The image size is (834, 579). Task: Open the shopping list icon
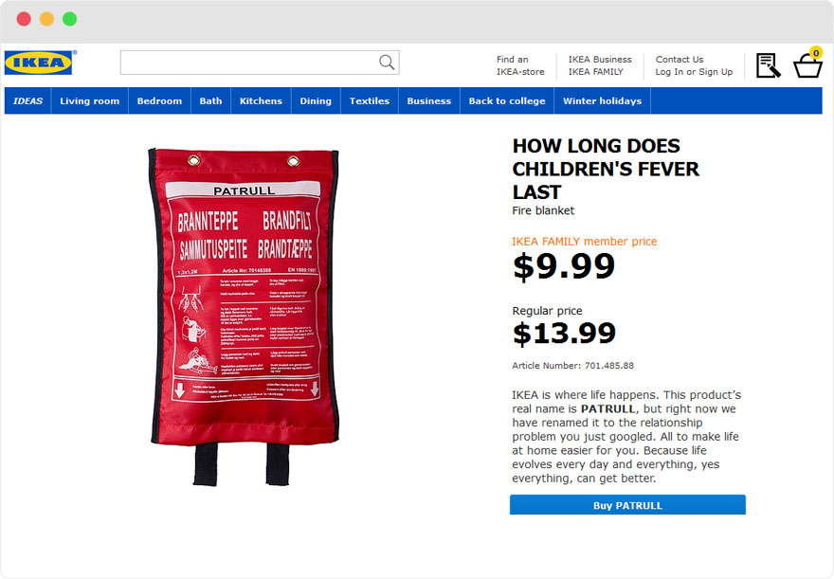pos(768,65)
